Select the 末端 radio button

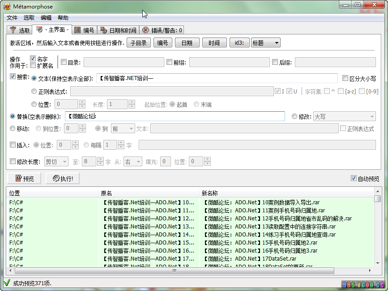[196, 104]
